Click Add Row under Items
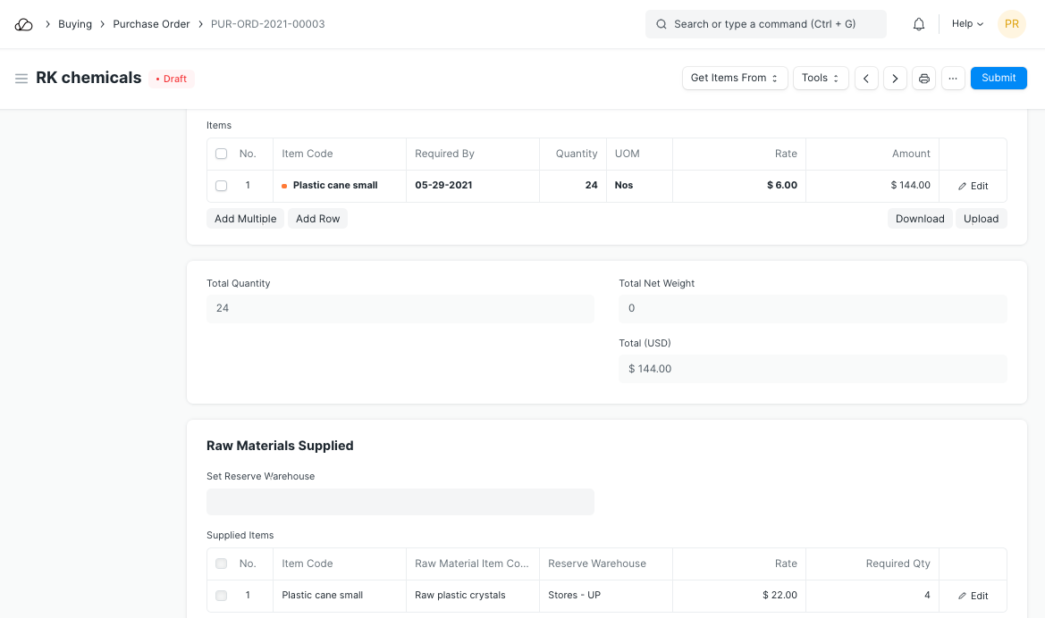Image resolution: width=1045 pixels, height=618 pixels. pyautogui.click(x=317, y=219)
